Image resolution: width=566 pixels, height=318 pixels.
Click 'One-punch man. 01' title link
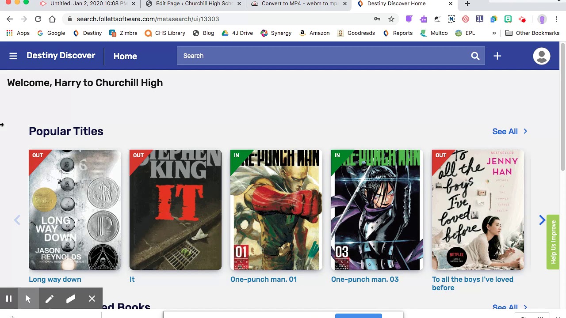point(264,280)
